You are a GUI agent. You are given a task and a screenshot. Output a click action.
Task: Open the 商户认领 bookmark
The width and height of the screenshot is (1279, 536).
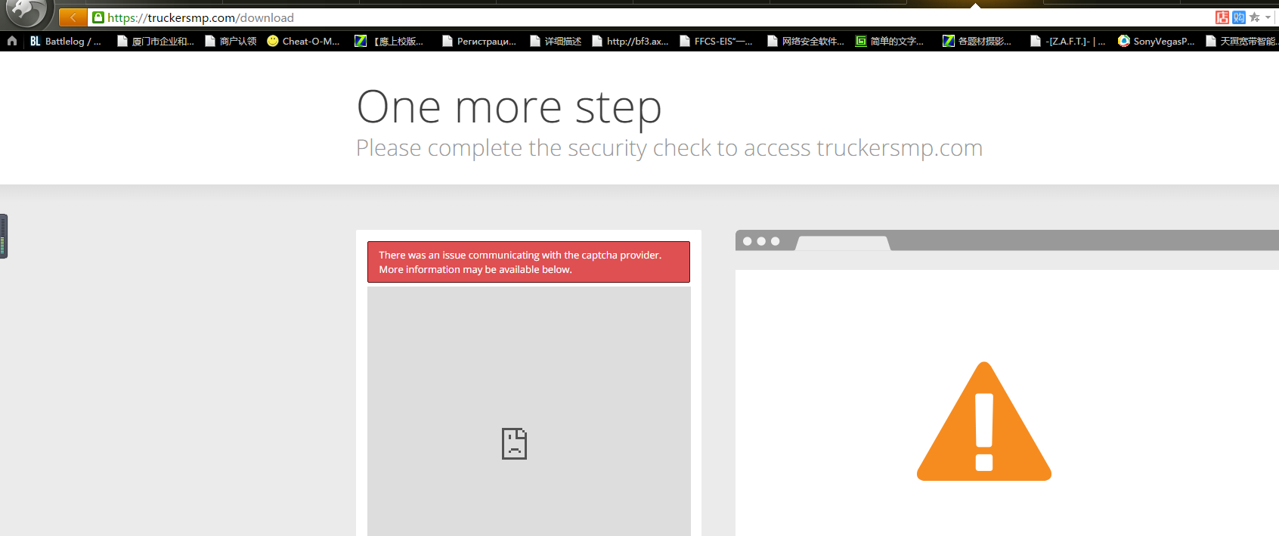point(231,41)
